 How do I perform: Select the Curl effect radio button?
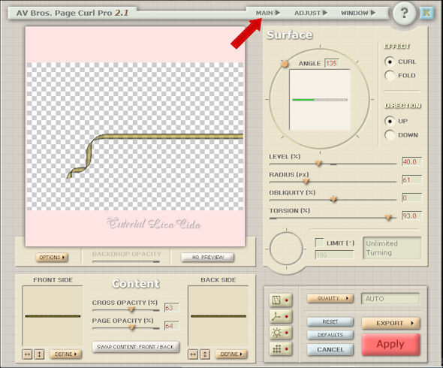pyautogui.click(x=390, y=62)
